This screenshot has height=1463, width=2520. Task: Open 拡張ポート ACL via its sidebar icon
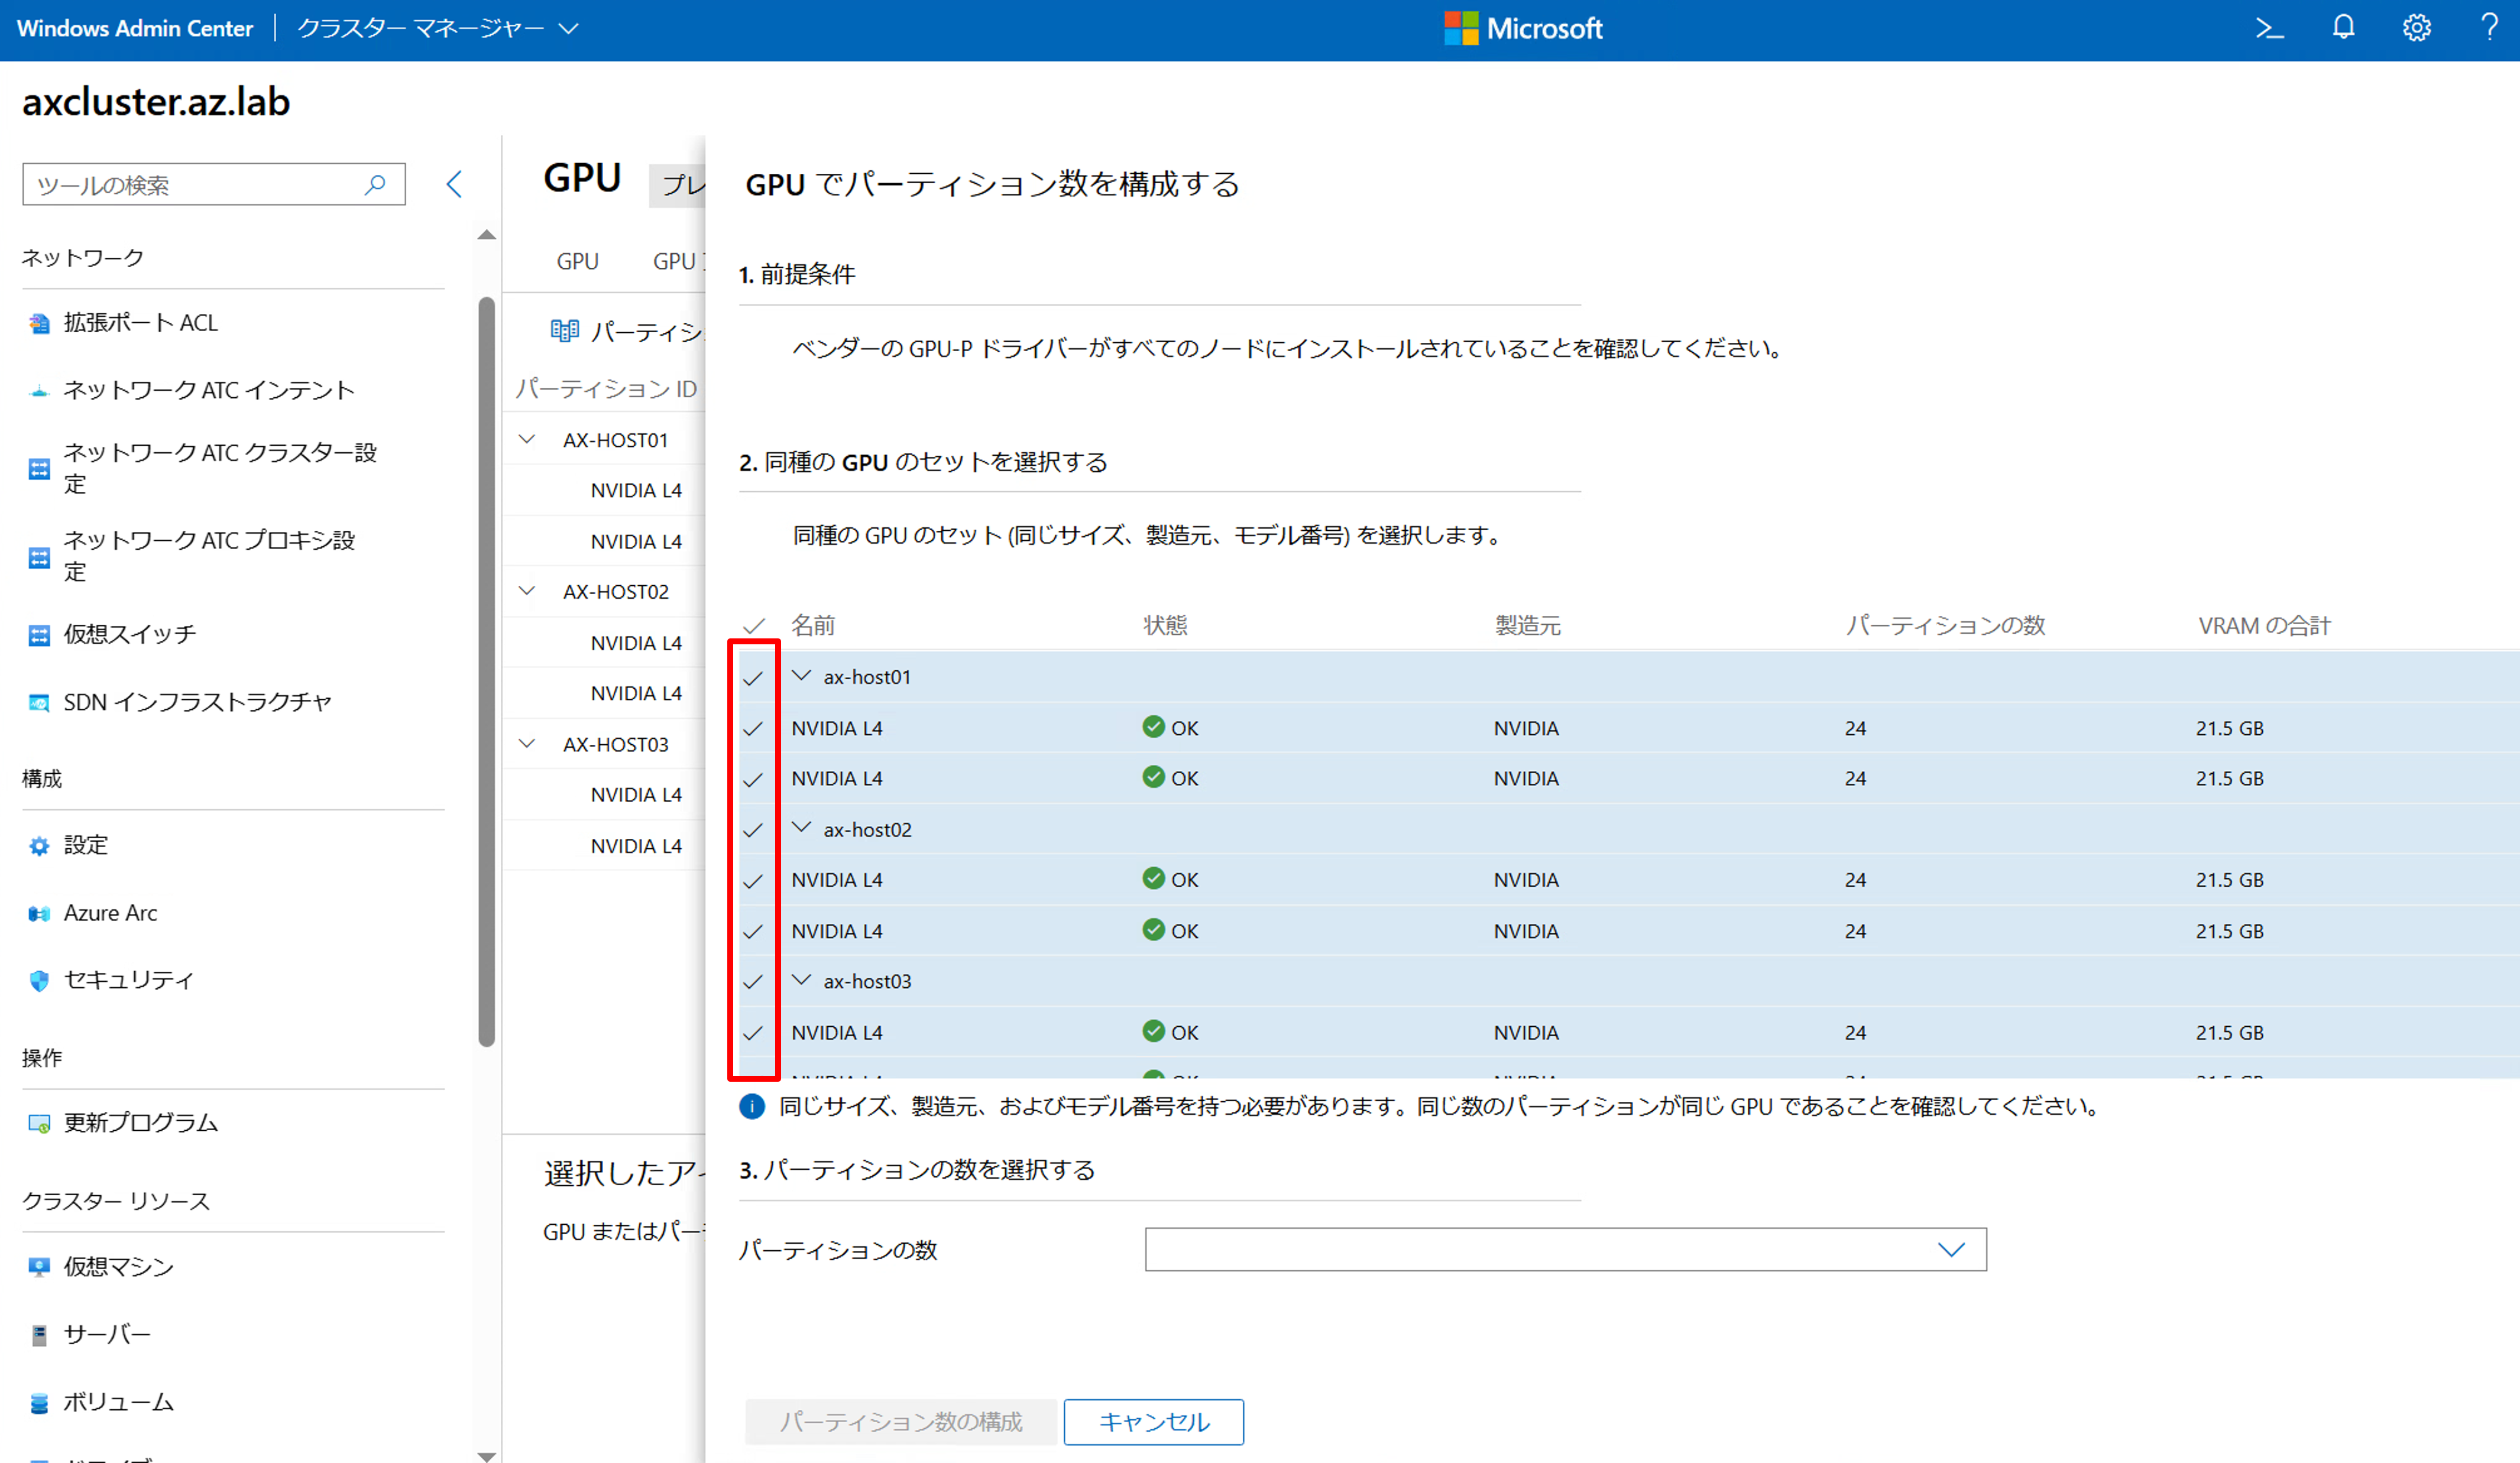coord(39,323)
